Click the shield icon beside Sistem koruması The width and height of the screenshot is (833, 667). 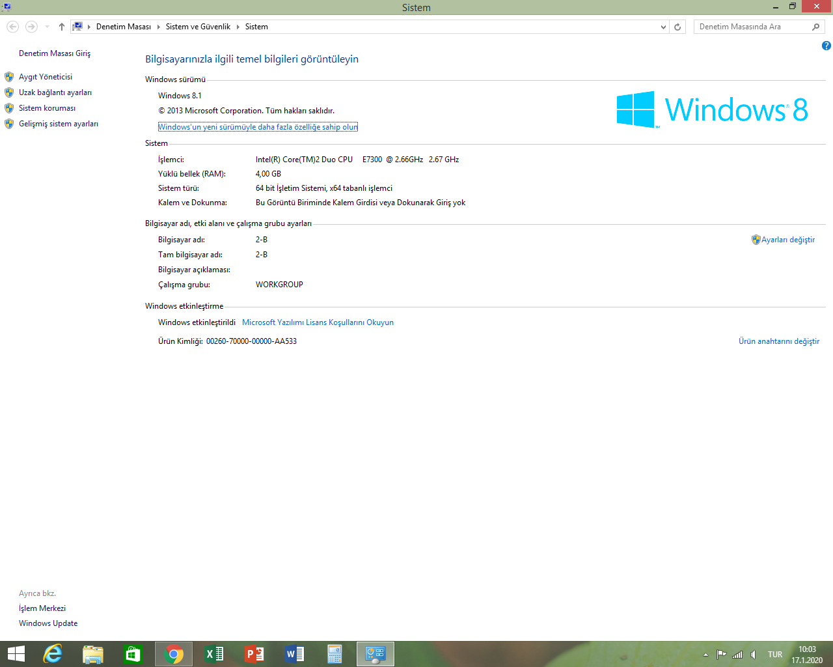pos(9,108)
